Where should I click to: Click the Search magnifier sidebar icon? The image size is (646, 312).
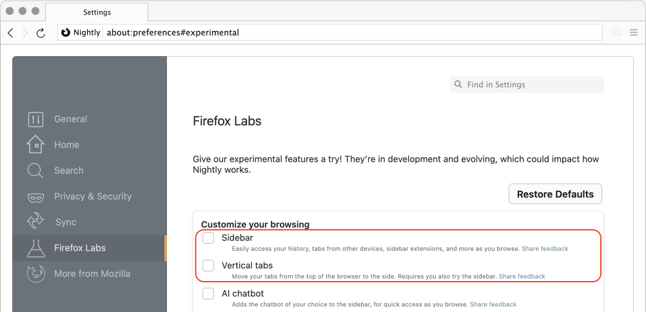(35, 171)
